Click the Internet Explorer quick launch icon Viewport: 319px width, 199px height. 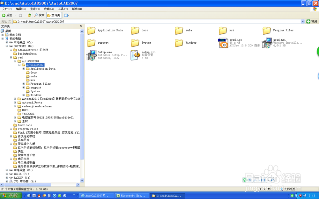pyautogui.click(x=29, y=195)
